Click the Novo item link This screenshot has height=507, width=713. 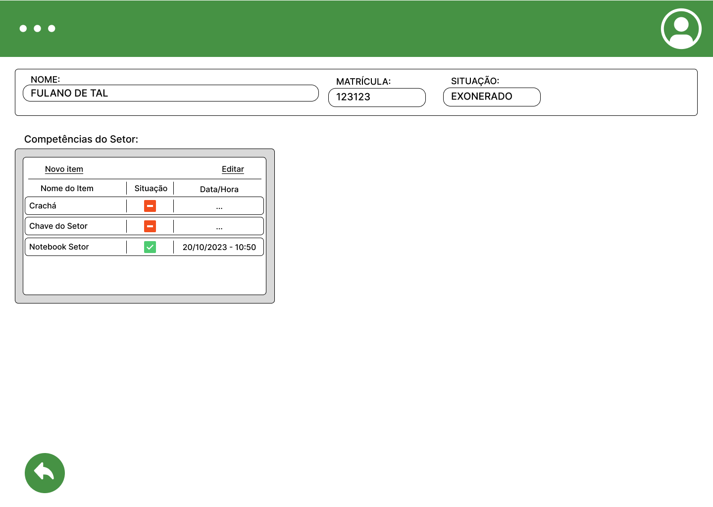tap(64, 169)
